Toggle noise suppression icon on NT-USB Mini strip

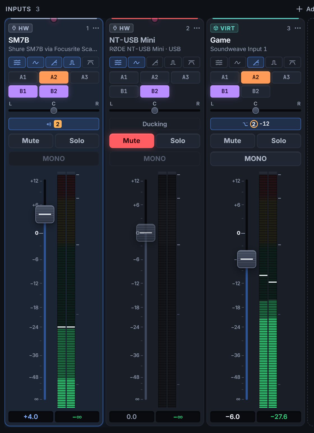(x=118, y=62)
